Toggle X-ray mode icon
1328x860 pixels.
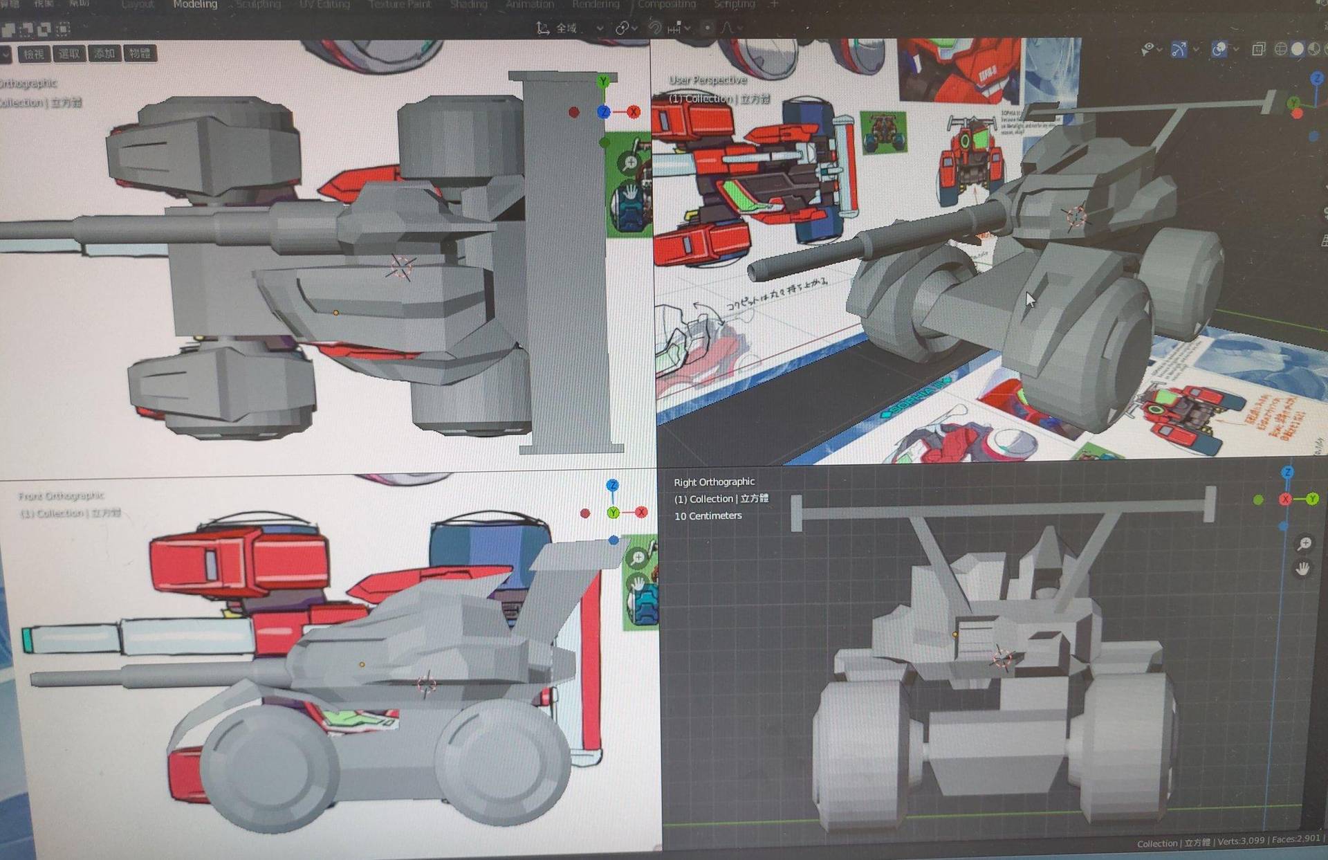[x=1259, y=49]
